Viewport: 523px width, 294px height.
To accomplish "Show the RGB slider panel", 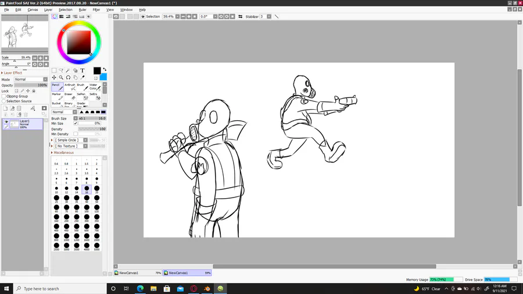I will 62,16.
